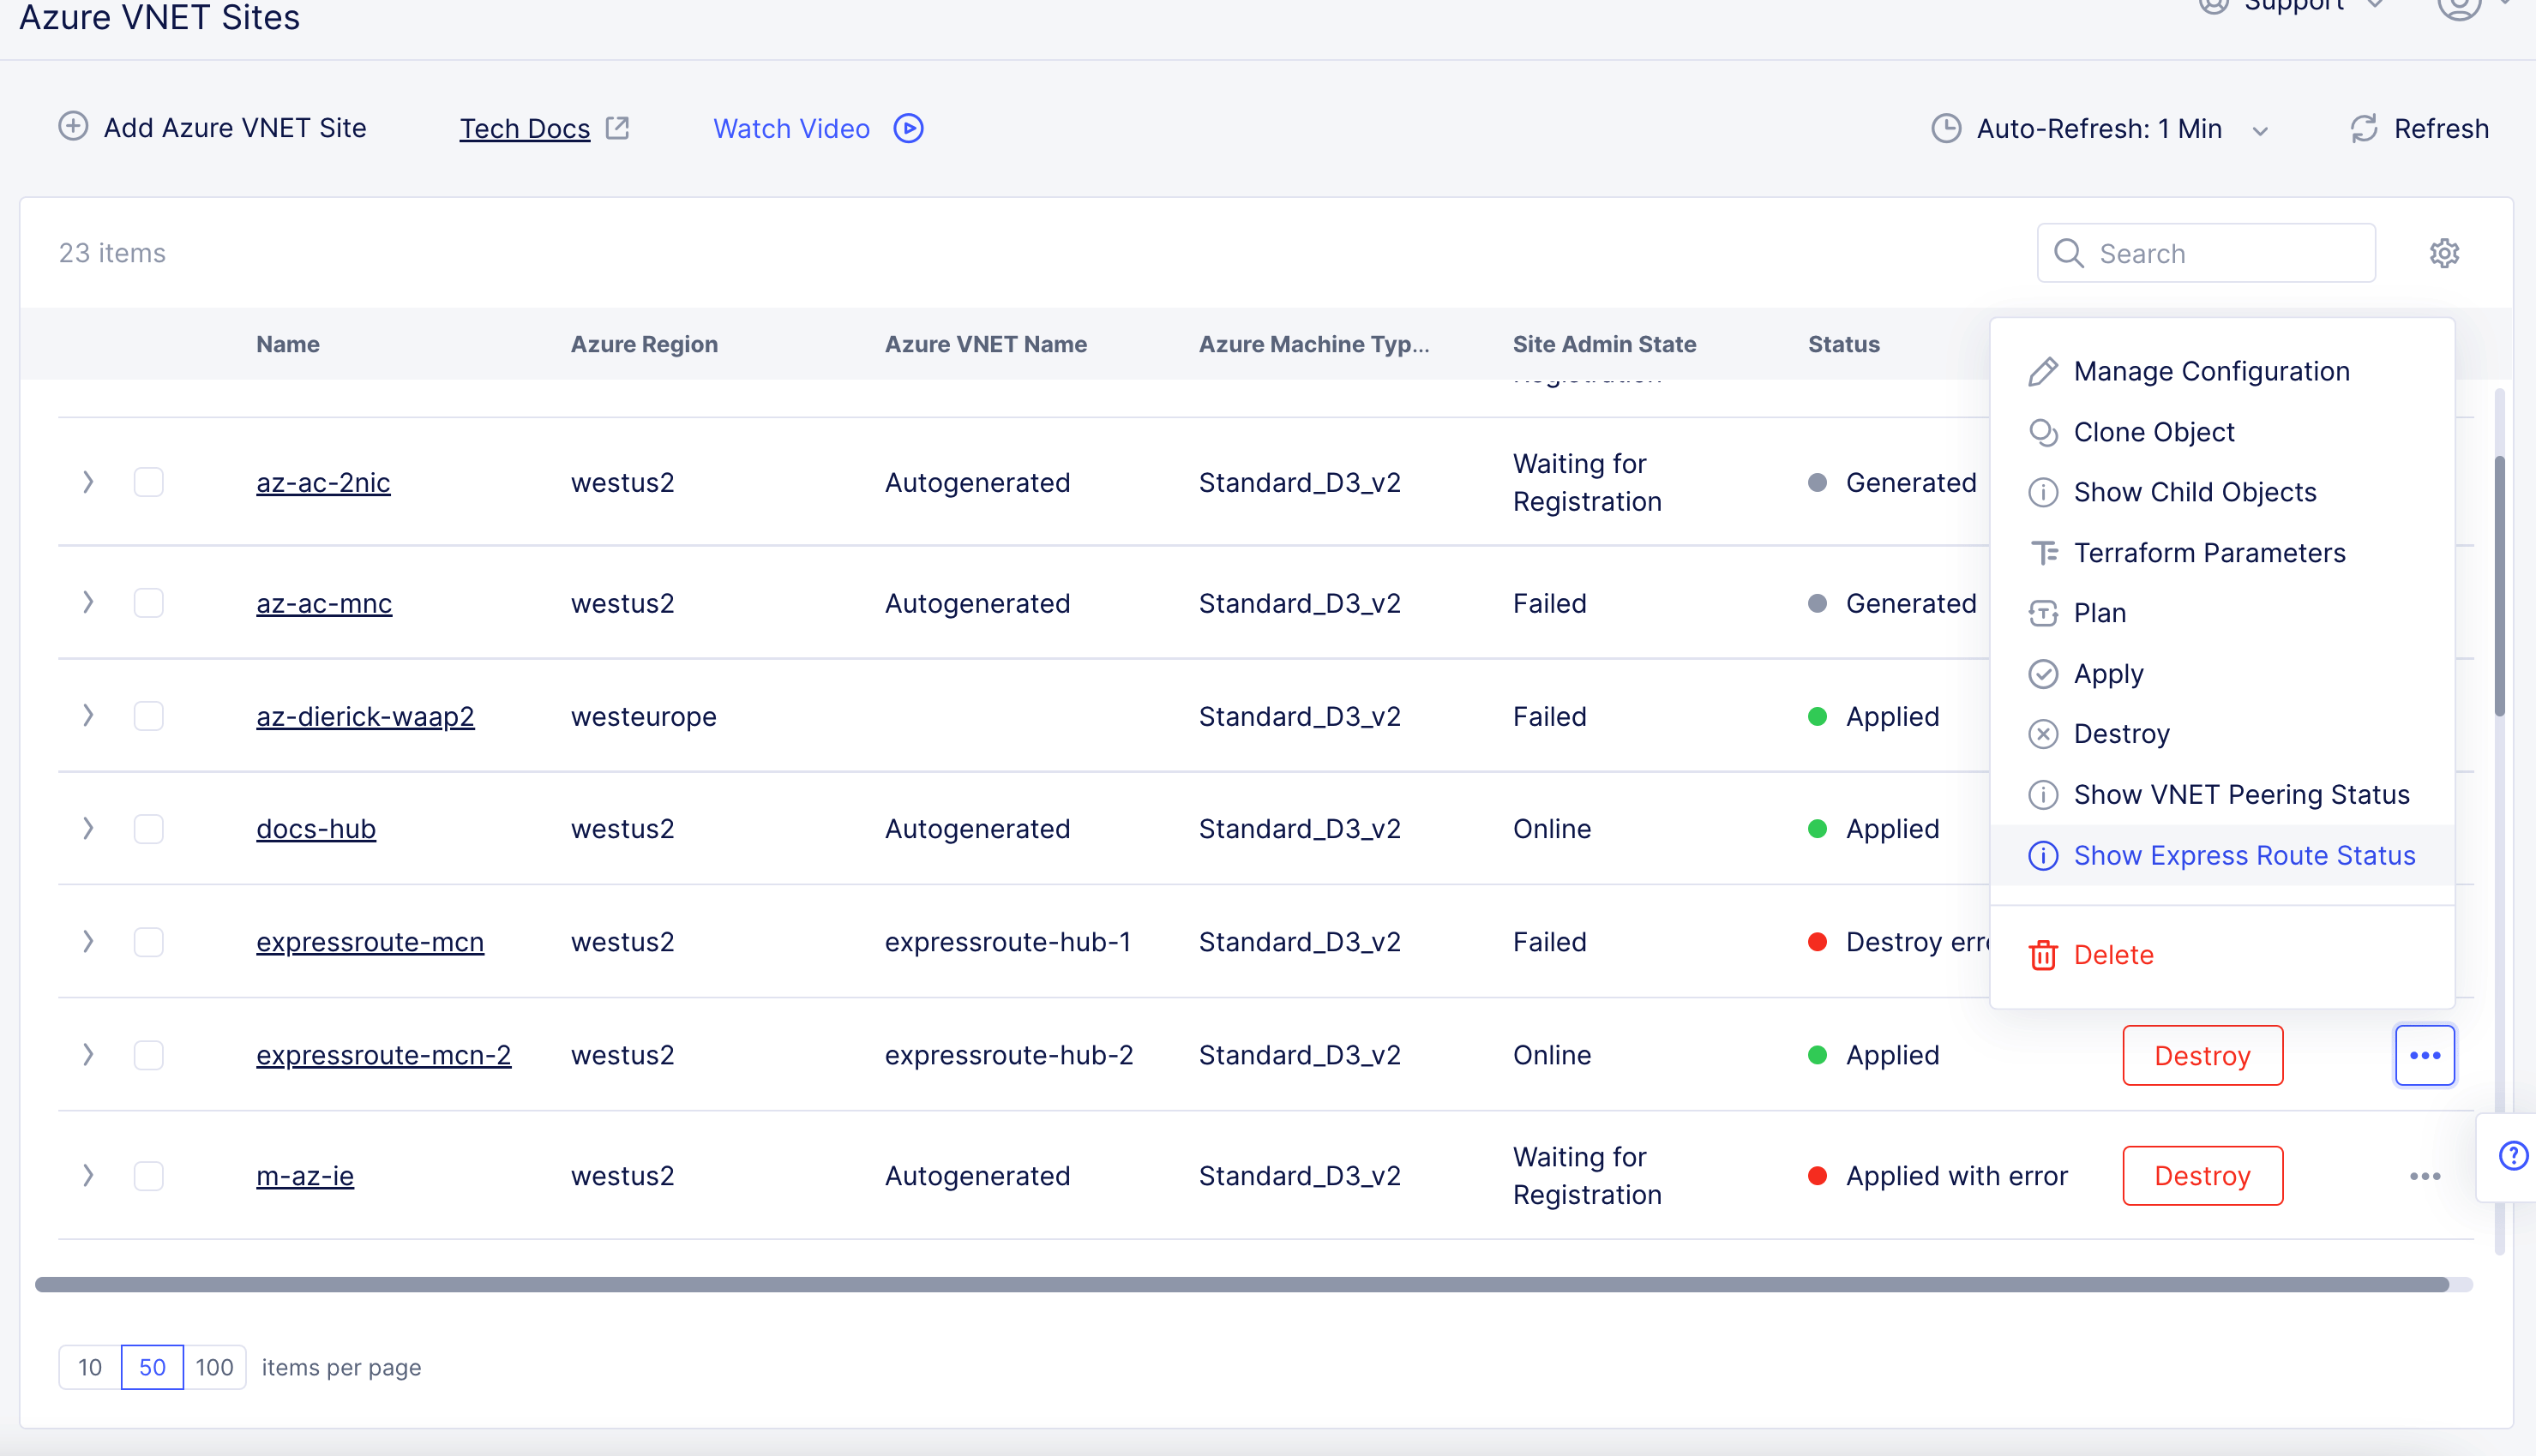
Task: Select Terraform Parameters from the menu
Action: (x=2208, y=553)
